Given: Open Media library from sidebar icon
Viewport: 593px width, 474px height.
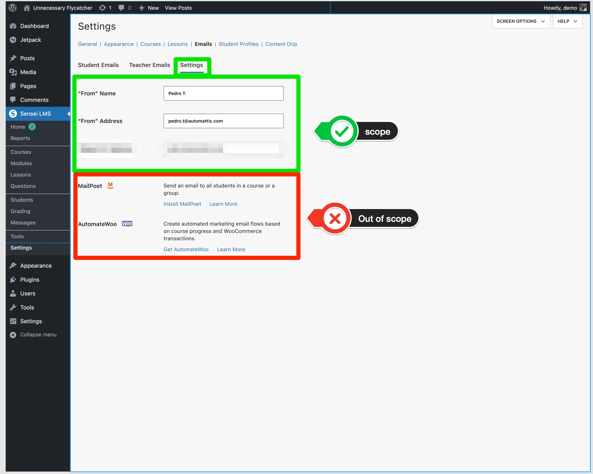Looking at the screenshot, I should pos(13,72).
